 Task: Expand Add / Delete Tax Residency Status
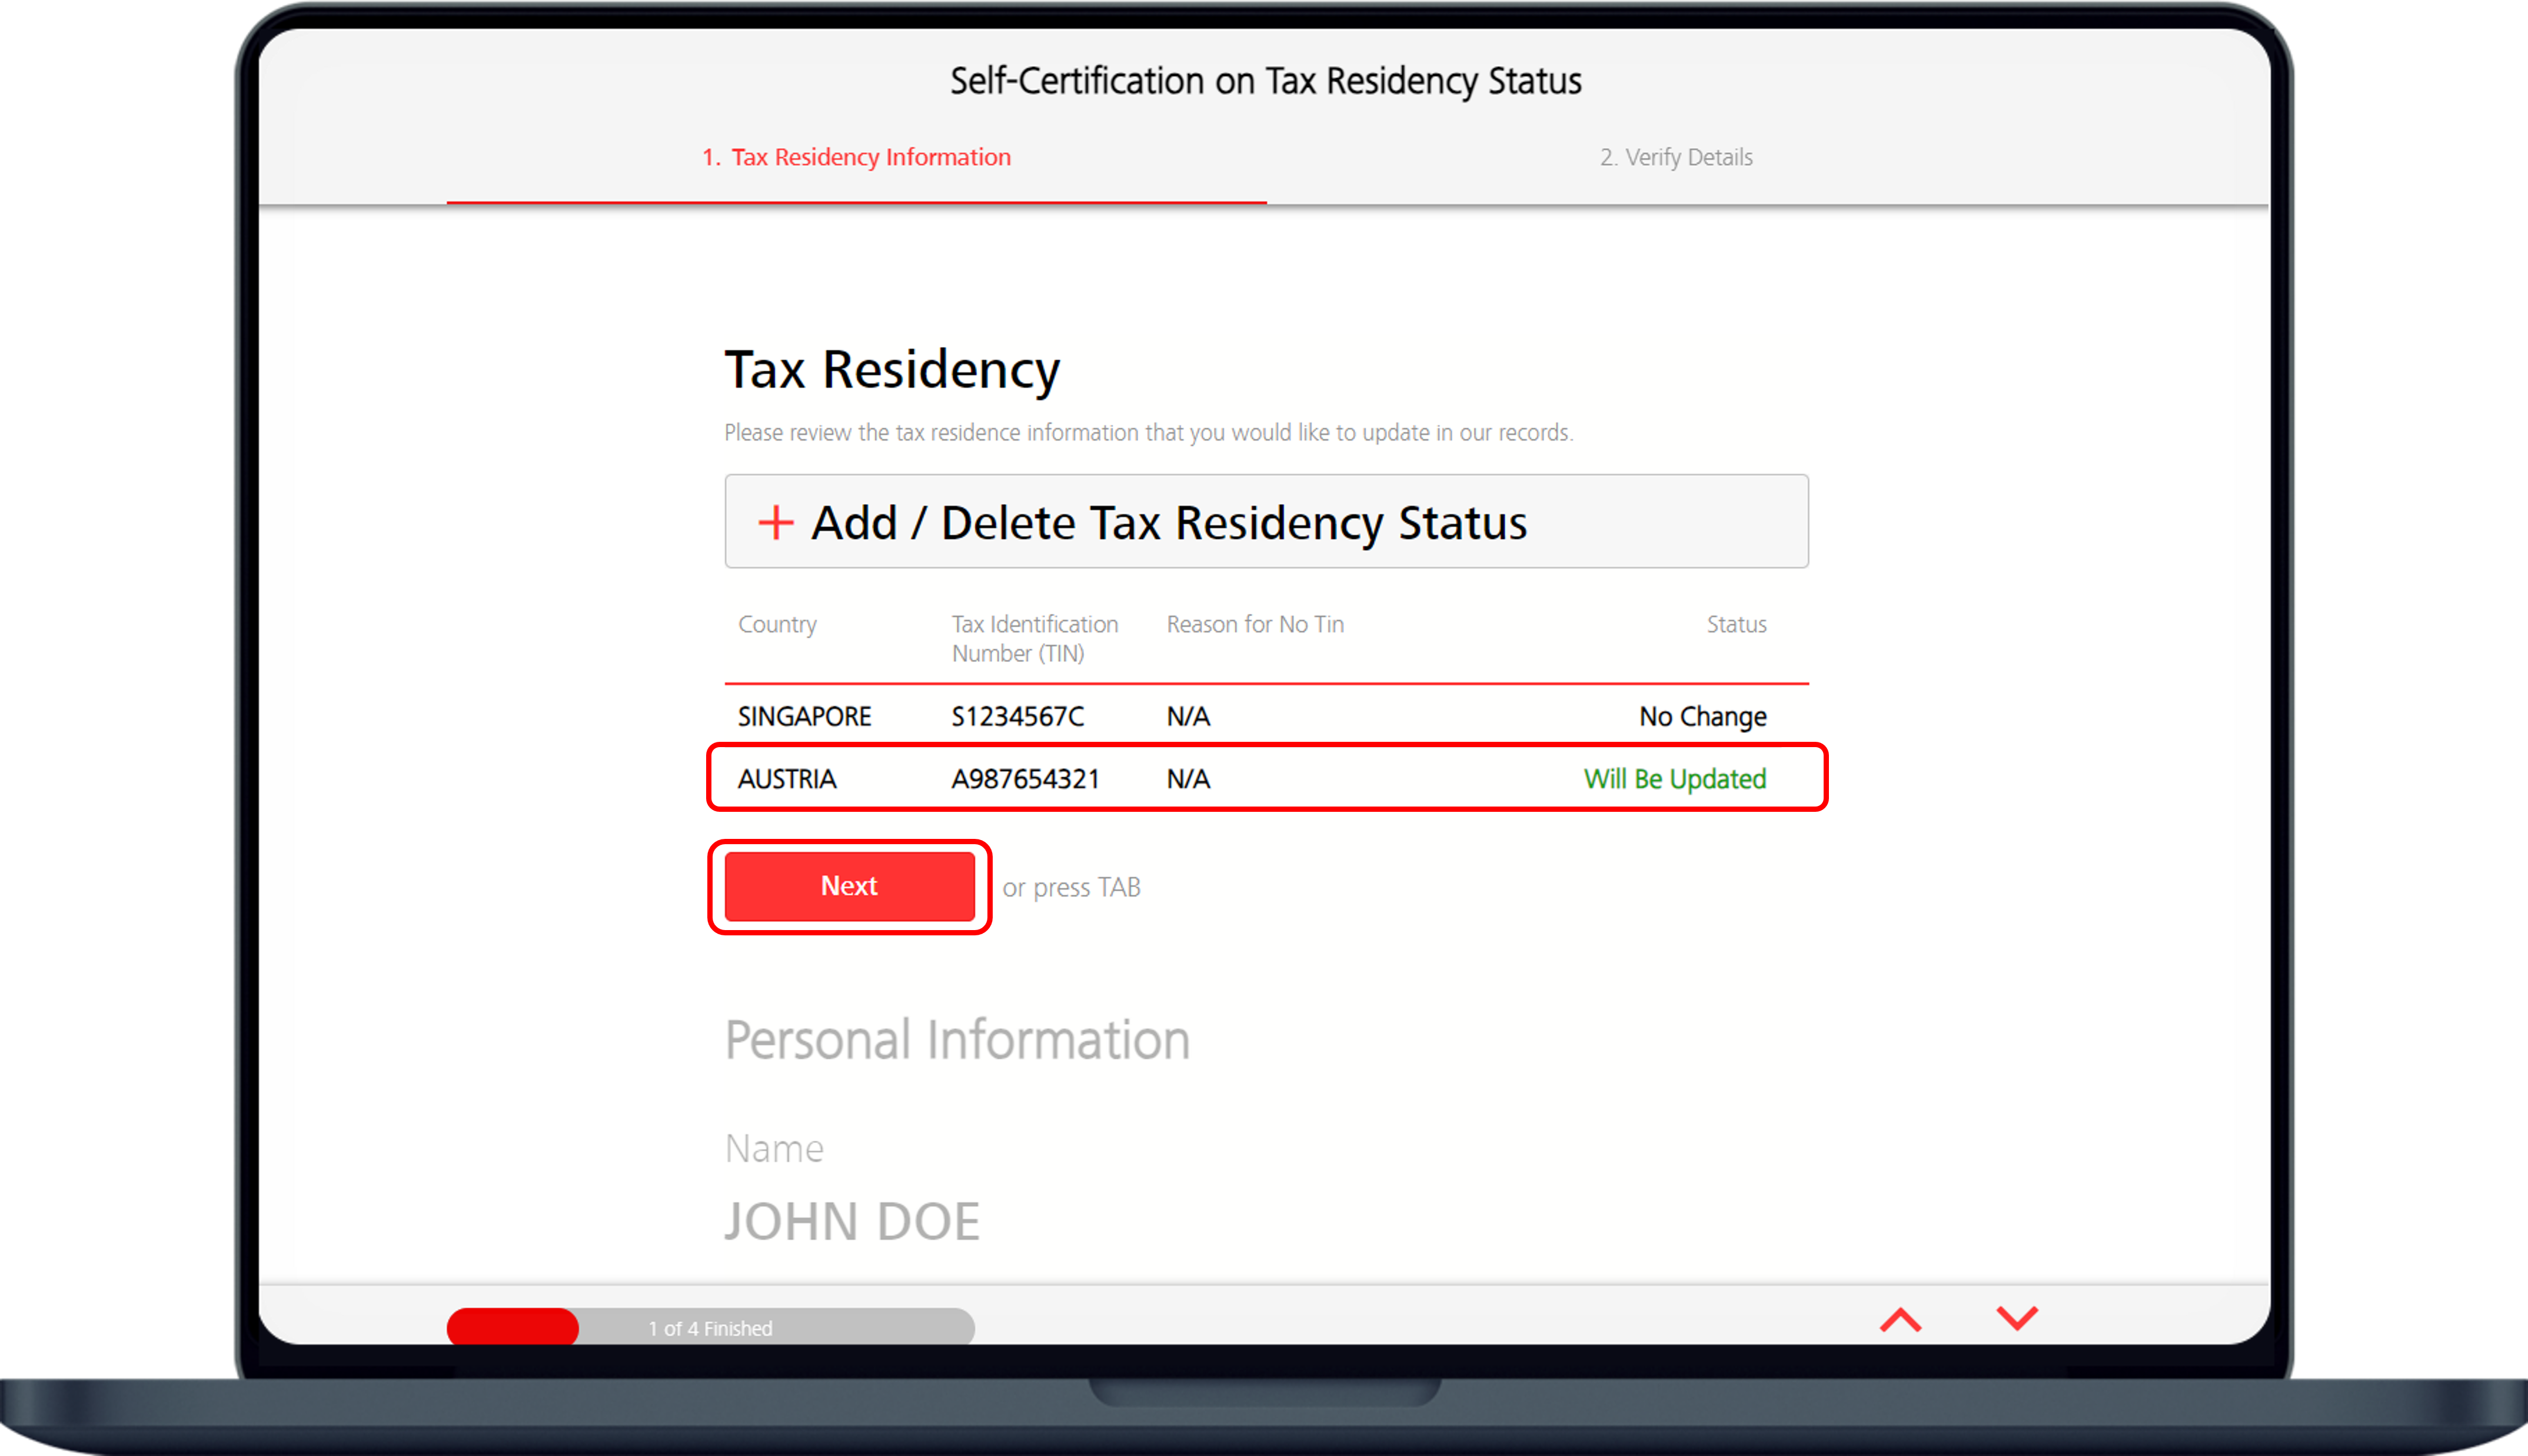tap(1266, 521)
